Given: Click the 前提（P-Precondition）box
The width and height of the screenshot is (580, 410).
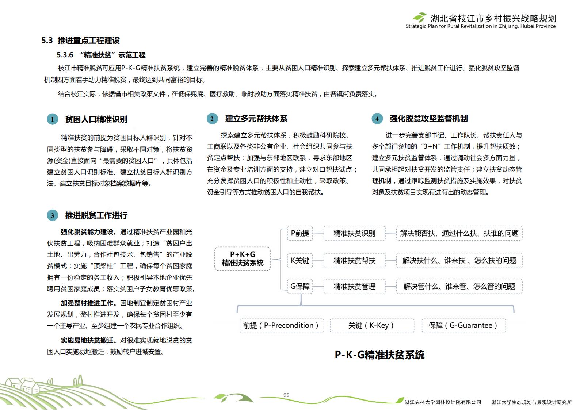Looking at the screenshot, I should (281, 325).
